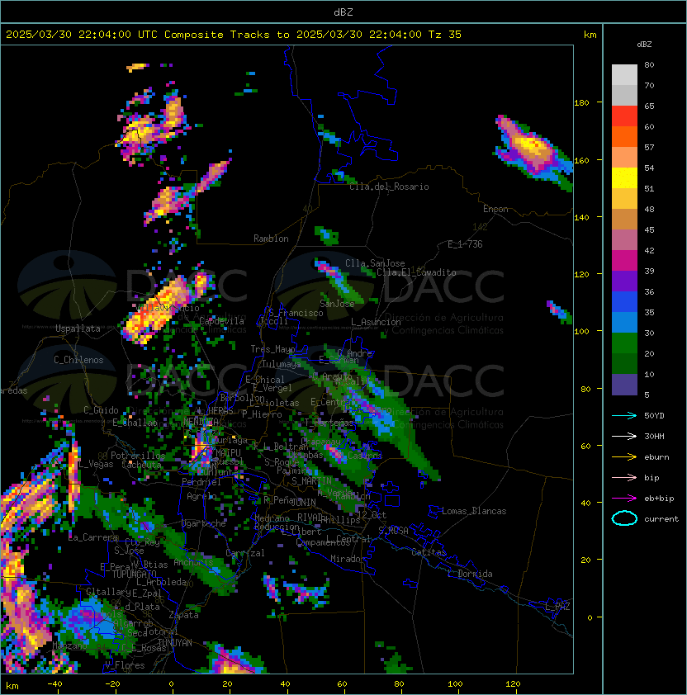Click the light blue 30–35 legend swatch

click(624, 323)
